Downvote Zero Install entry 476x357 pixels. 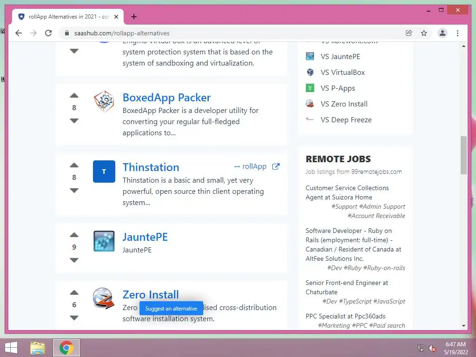[x=74, y=318]
